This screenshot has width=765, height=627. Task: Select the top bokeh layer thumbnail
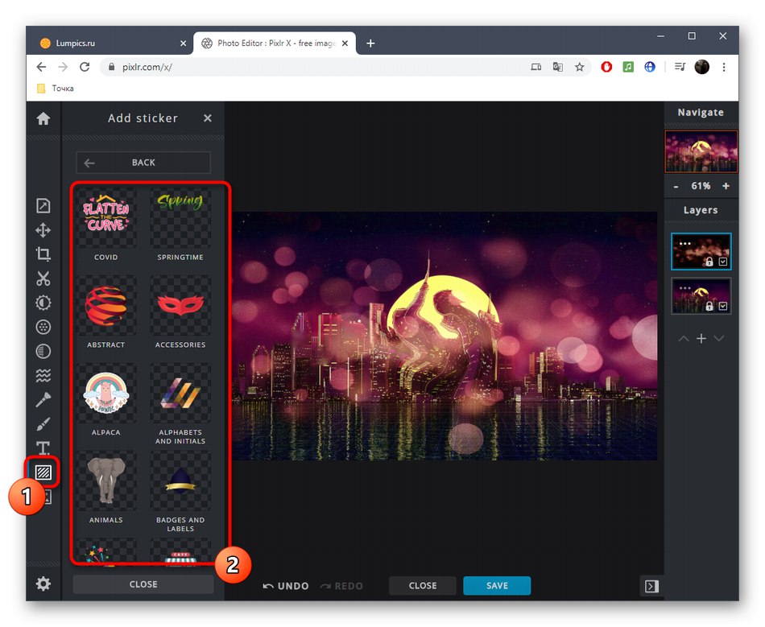point(701,251)
